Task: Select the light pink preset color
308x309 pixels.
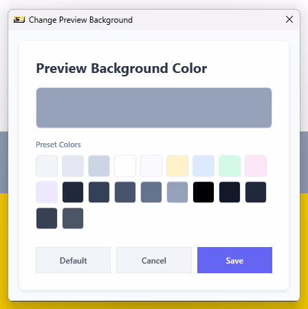Action: pyautogui.click(x=256, y=166)
